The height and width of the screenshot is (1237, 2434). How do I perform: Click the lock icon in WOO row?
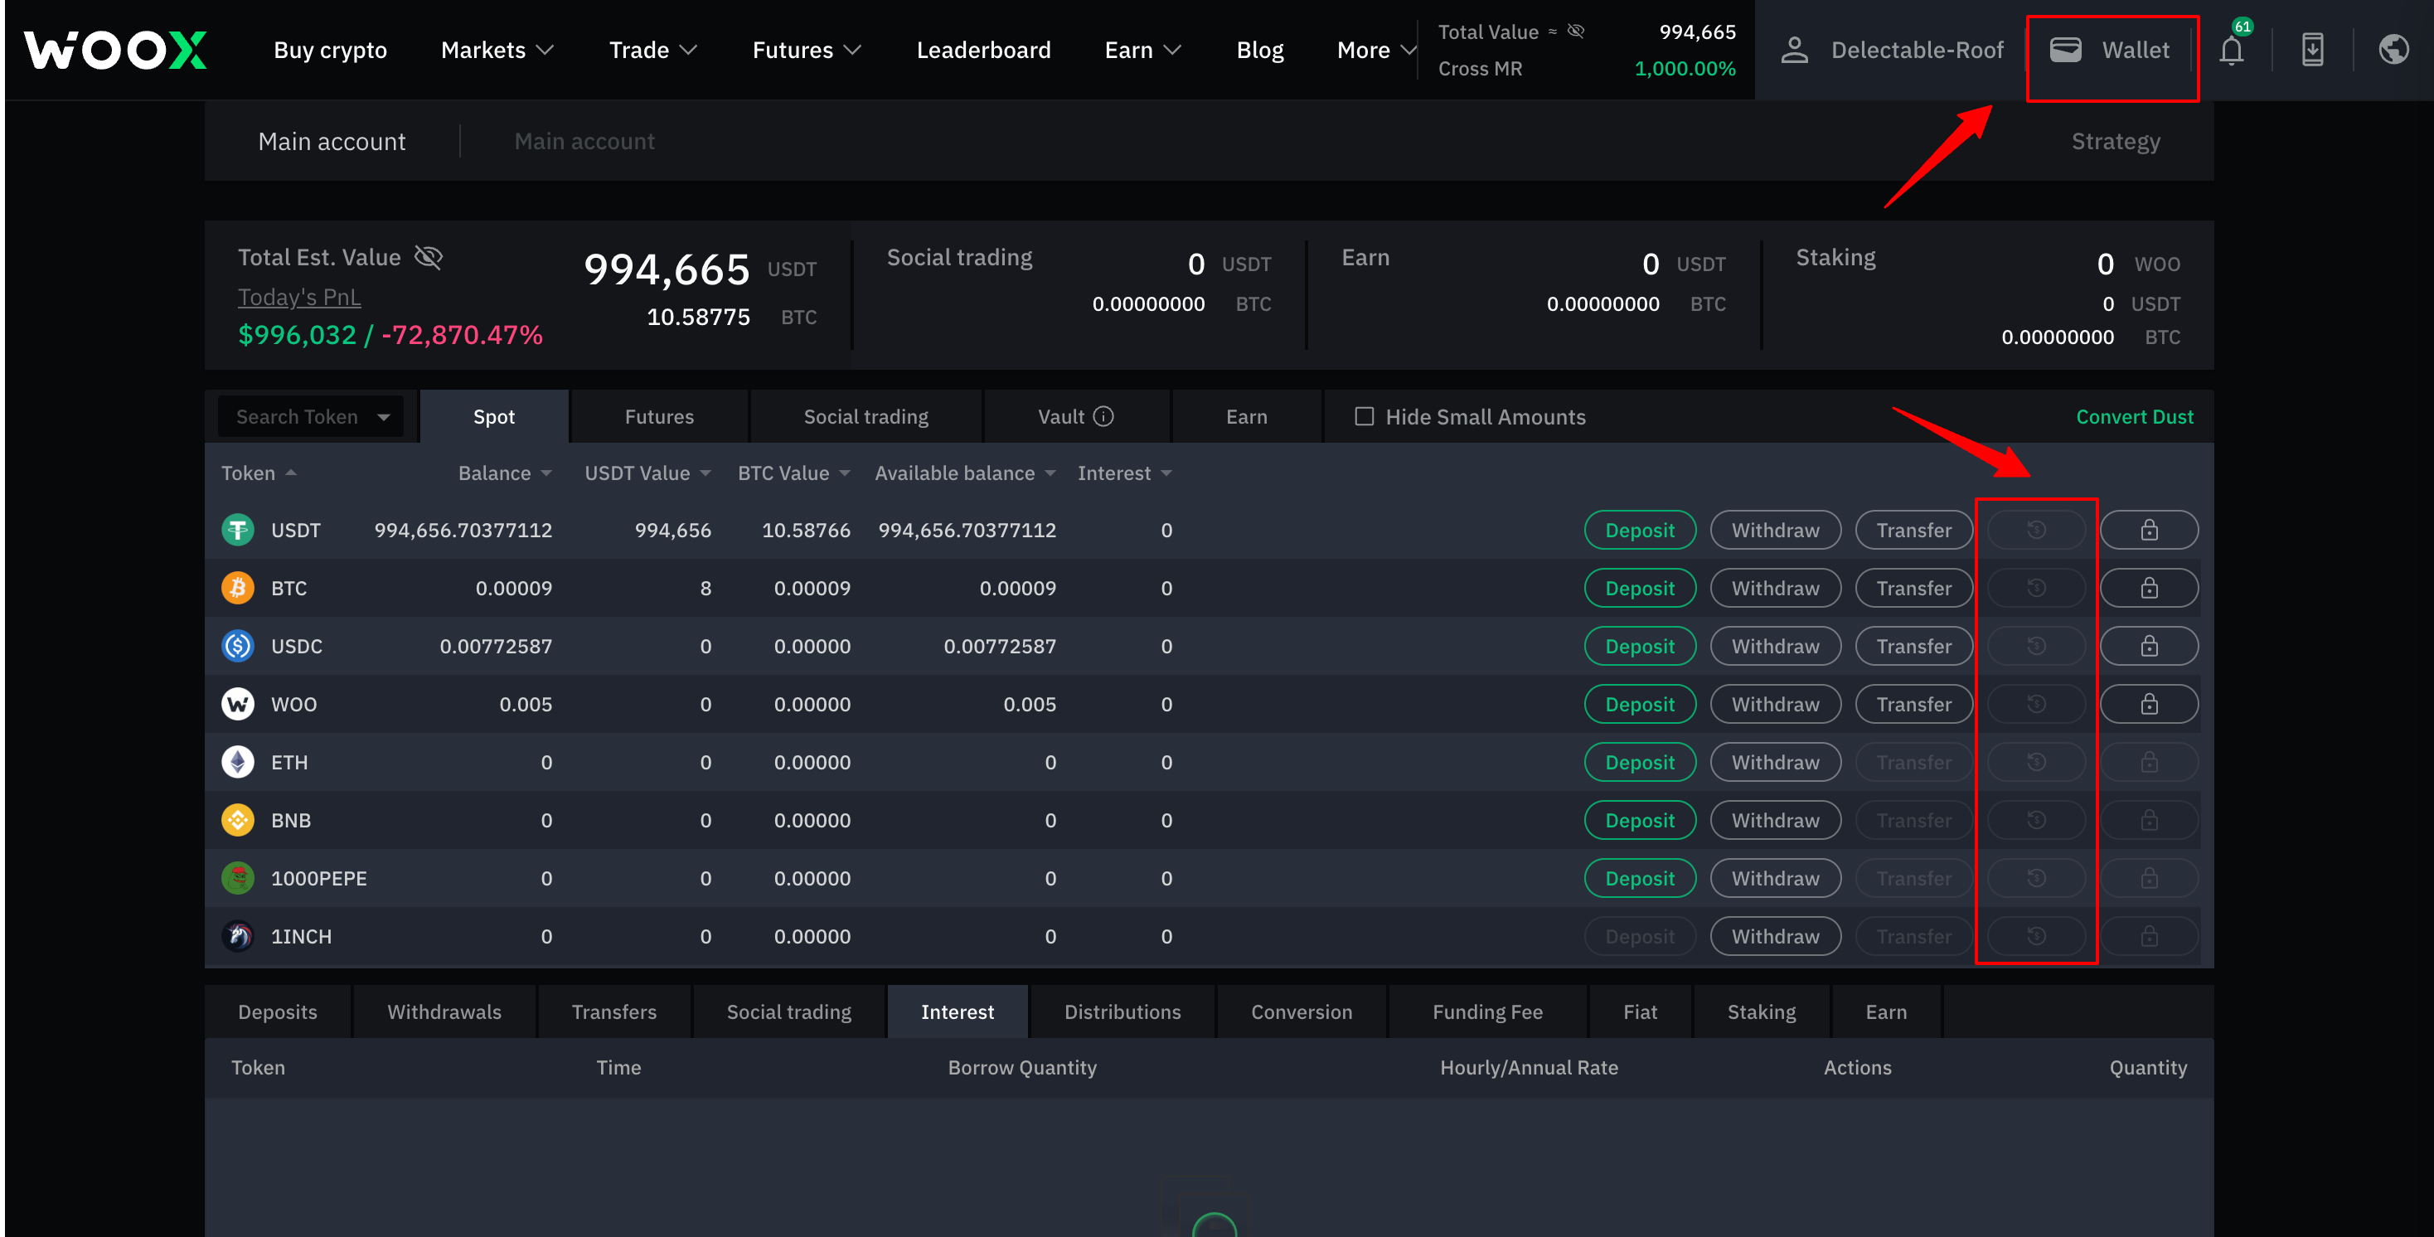coord(2150,704)
